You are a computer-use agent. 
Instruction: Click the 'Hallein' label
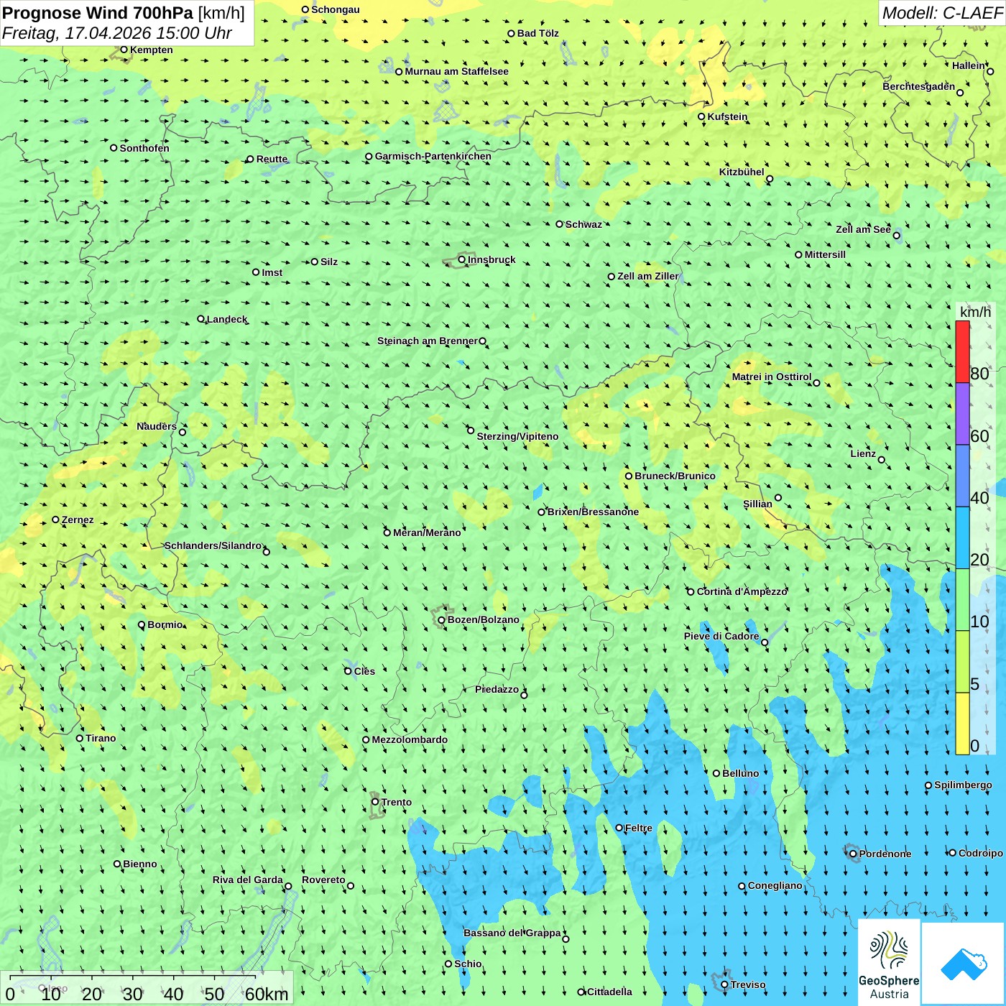click(969, 65)
